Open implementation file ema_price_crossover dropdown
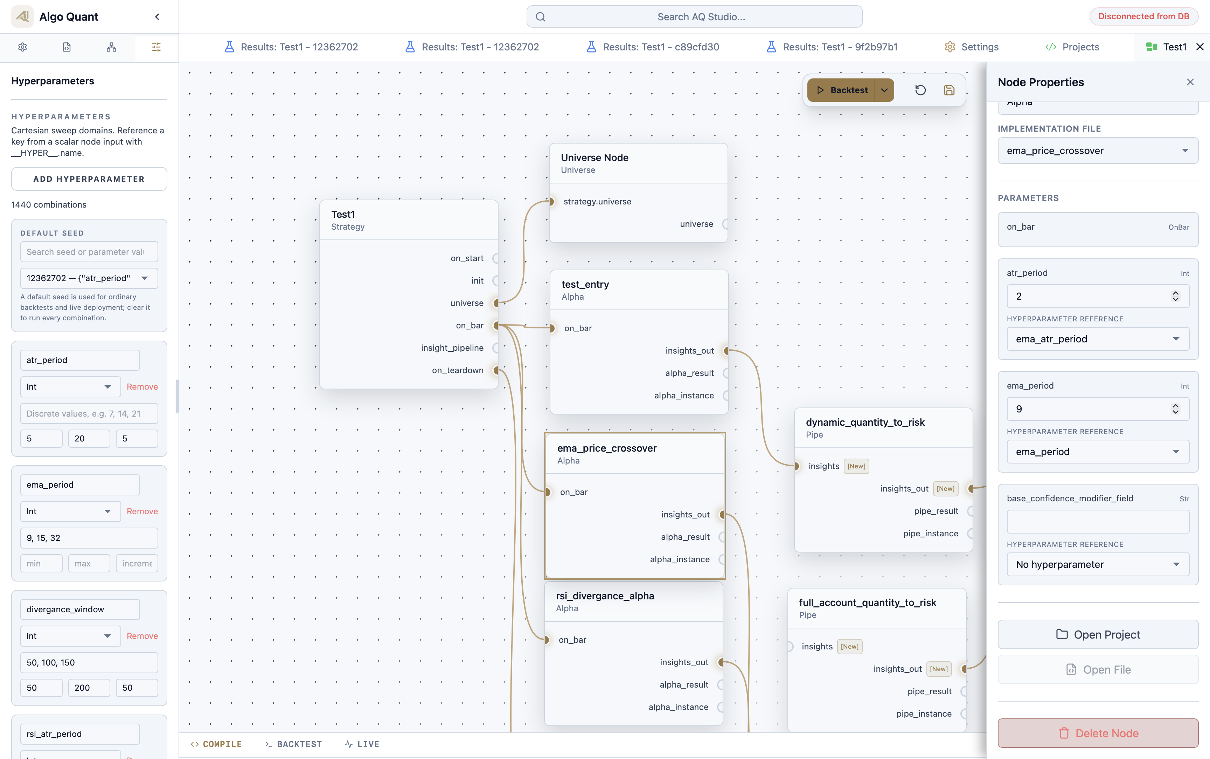 click(1098, 151)
